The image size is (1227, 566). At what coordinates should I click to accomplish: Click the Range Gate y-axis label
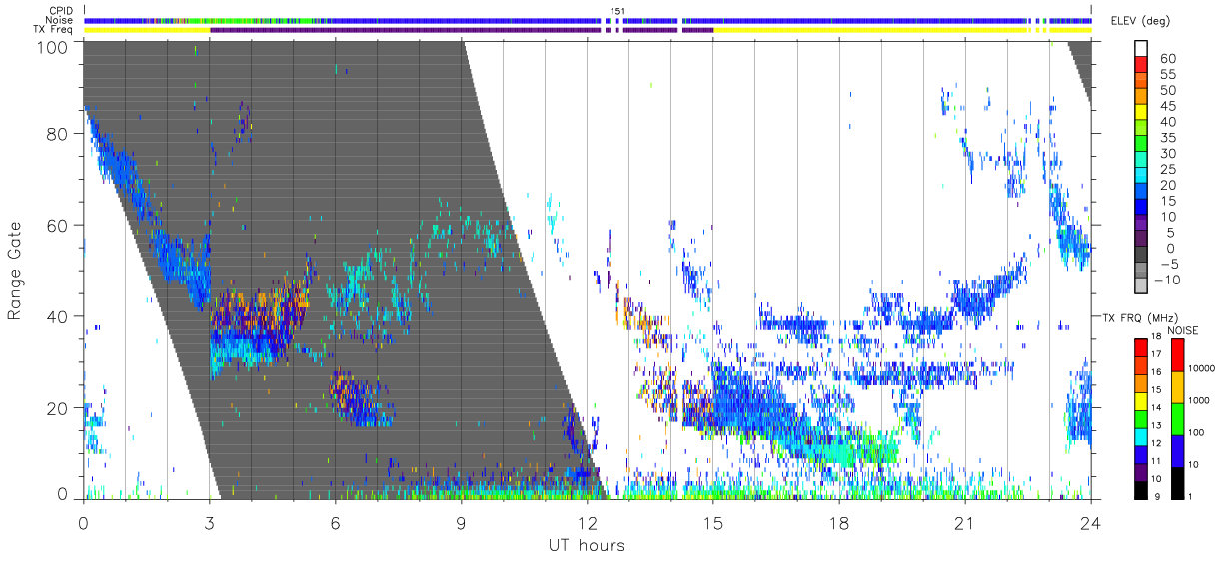15,272
